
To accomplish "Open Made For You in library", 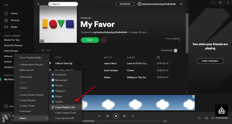I will pos(12,40).
